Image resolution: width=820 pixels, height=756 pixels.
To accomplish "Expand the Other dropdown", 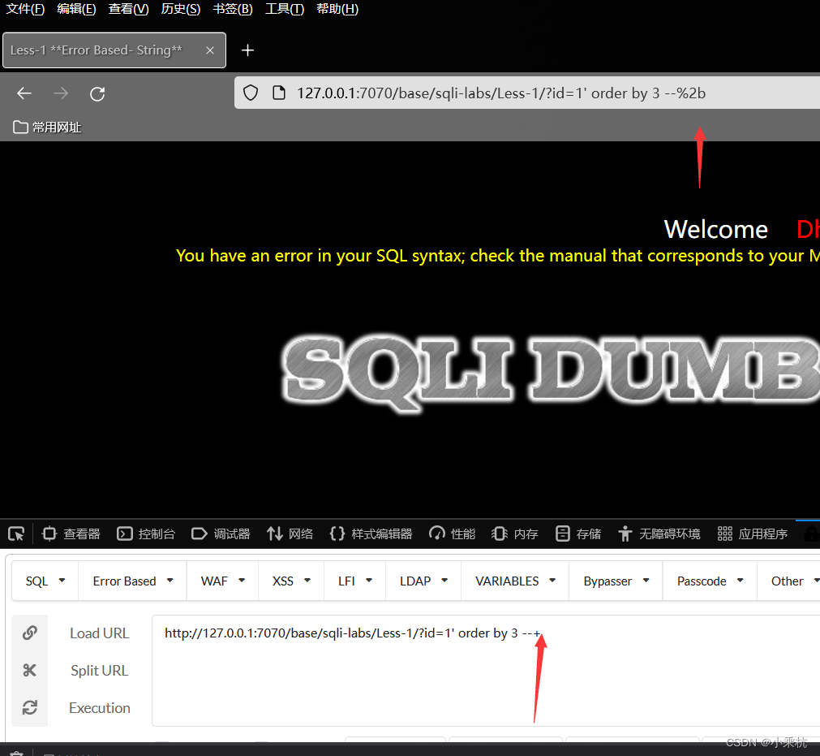I will pos(790,581).
